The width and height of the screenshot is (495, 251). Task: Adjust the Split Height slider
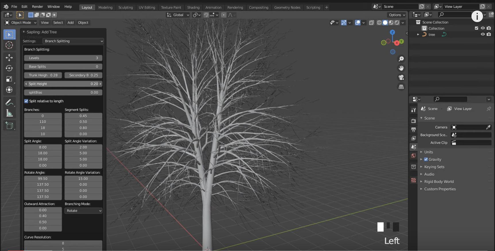click(63, 84)
